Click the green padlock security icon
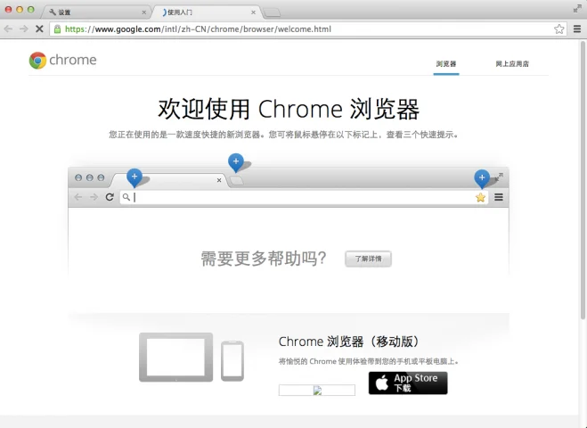Image resolution: width=587 pixels, height=428 pixels. point(57,29)
